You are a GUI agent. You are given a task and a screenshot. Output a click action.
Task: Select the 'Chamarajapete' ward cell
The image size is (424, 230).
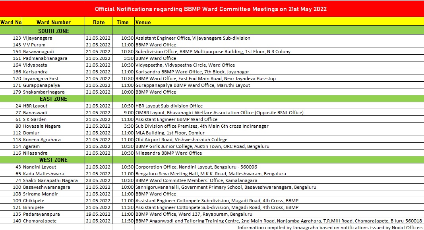tap(54, 221)
